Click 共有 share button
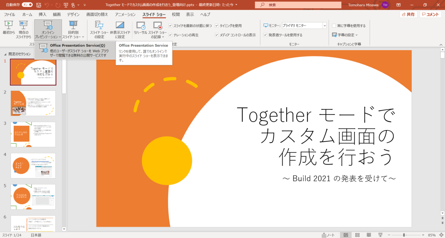The image size is (445, 238). [x=409, y=14]
